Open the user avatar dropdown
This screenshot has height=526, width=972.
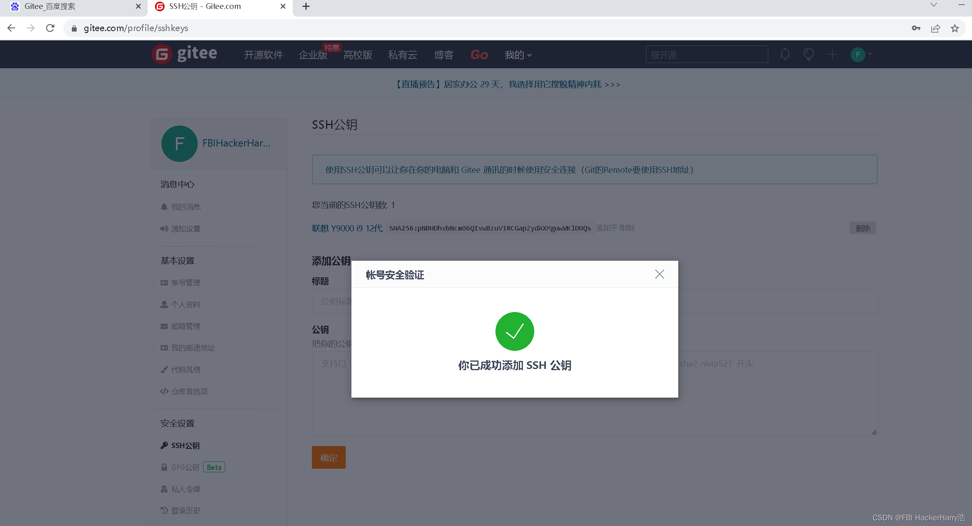[861, 54]
